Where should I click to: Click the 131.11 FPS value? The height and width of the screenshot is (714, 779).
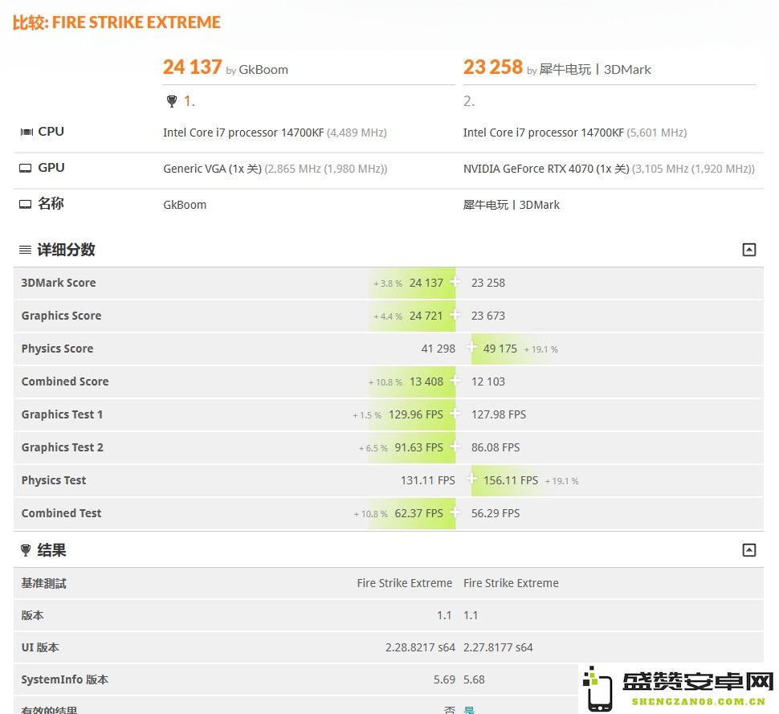428,480
